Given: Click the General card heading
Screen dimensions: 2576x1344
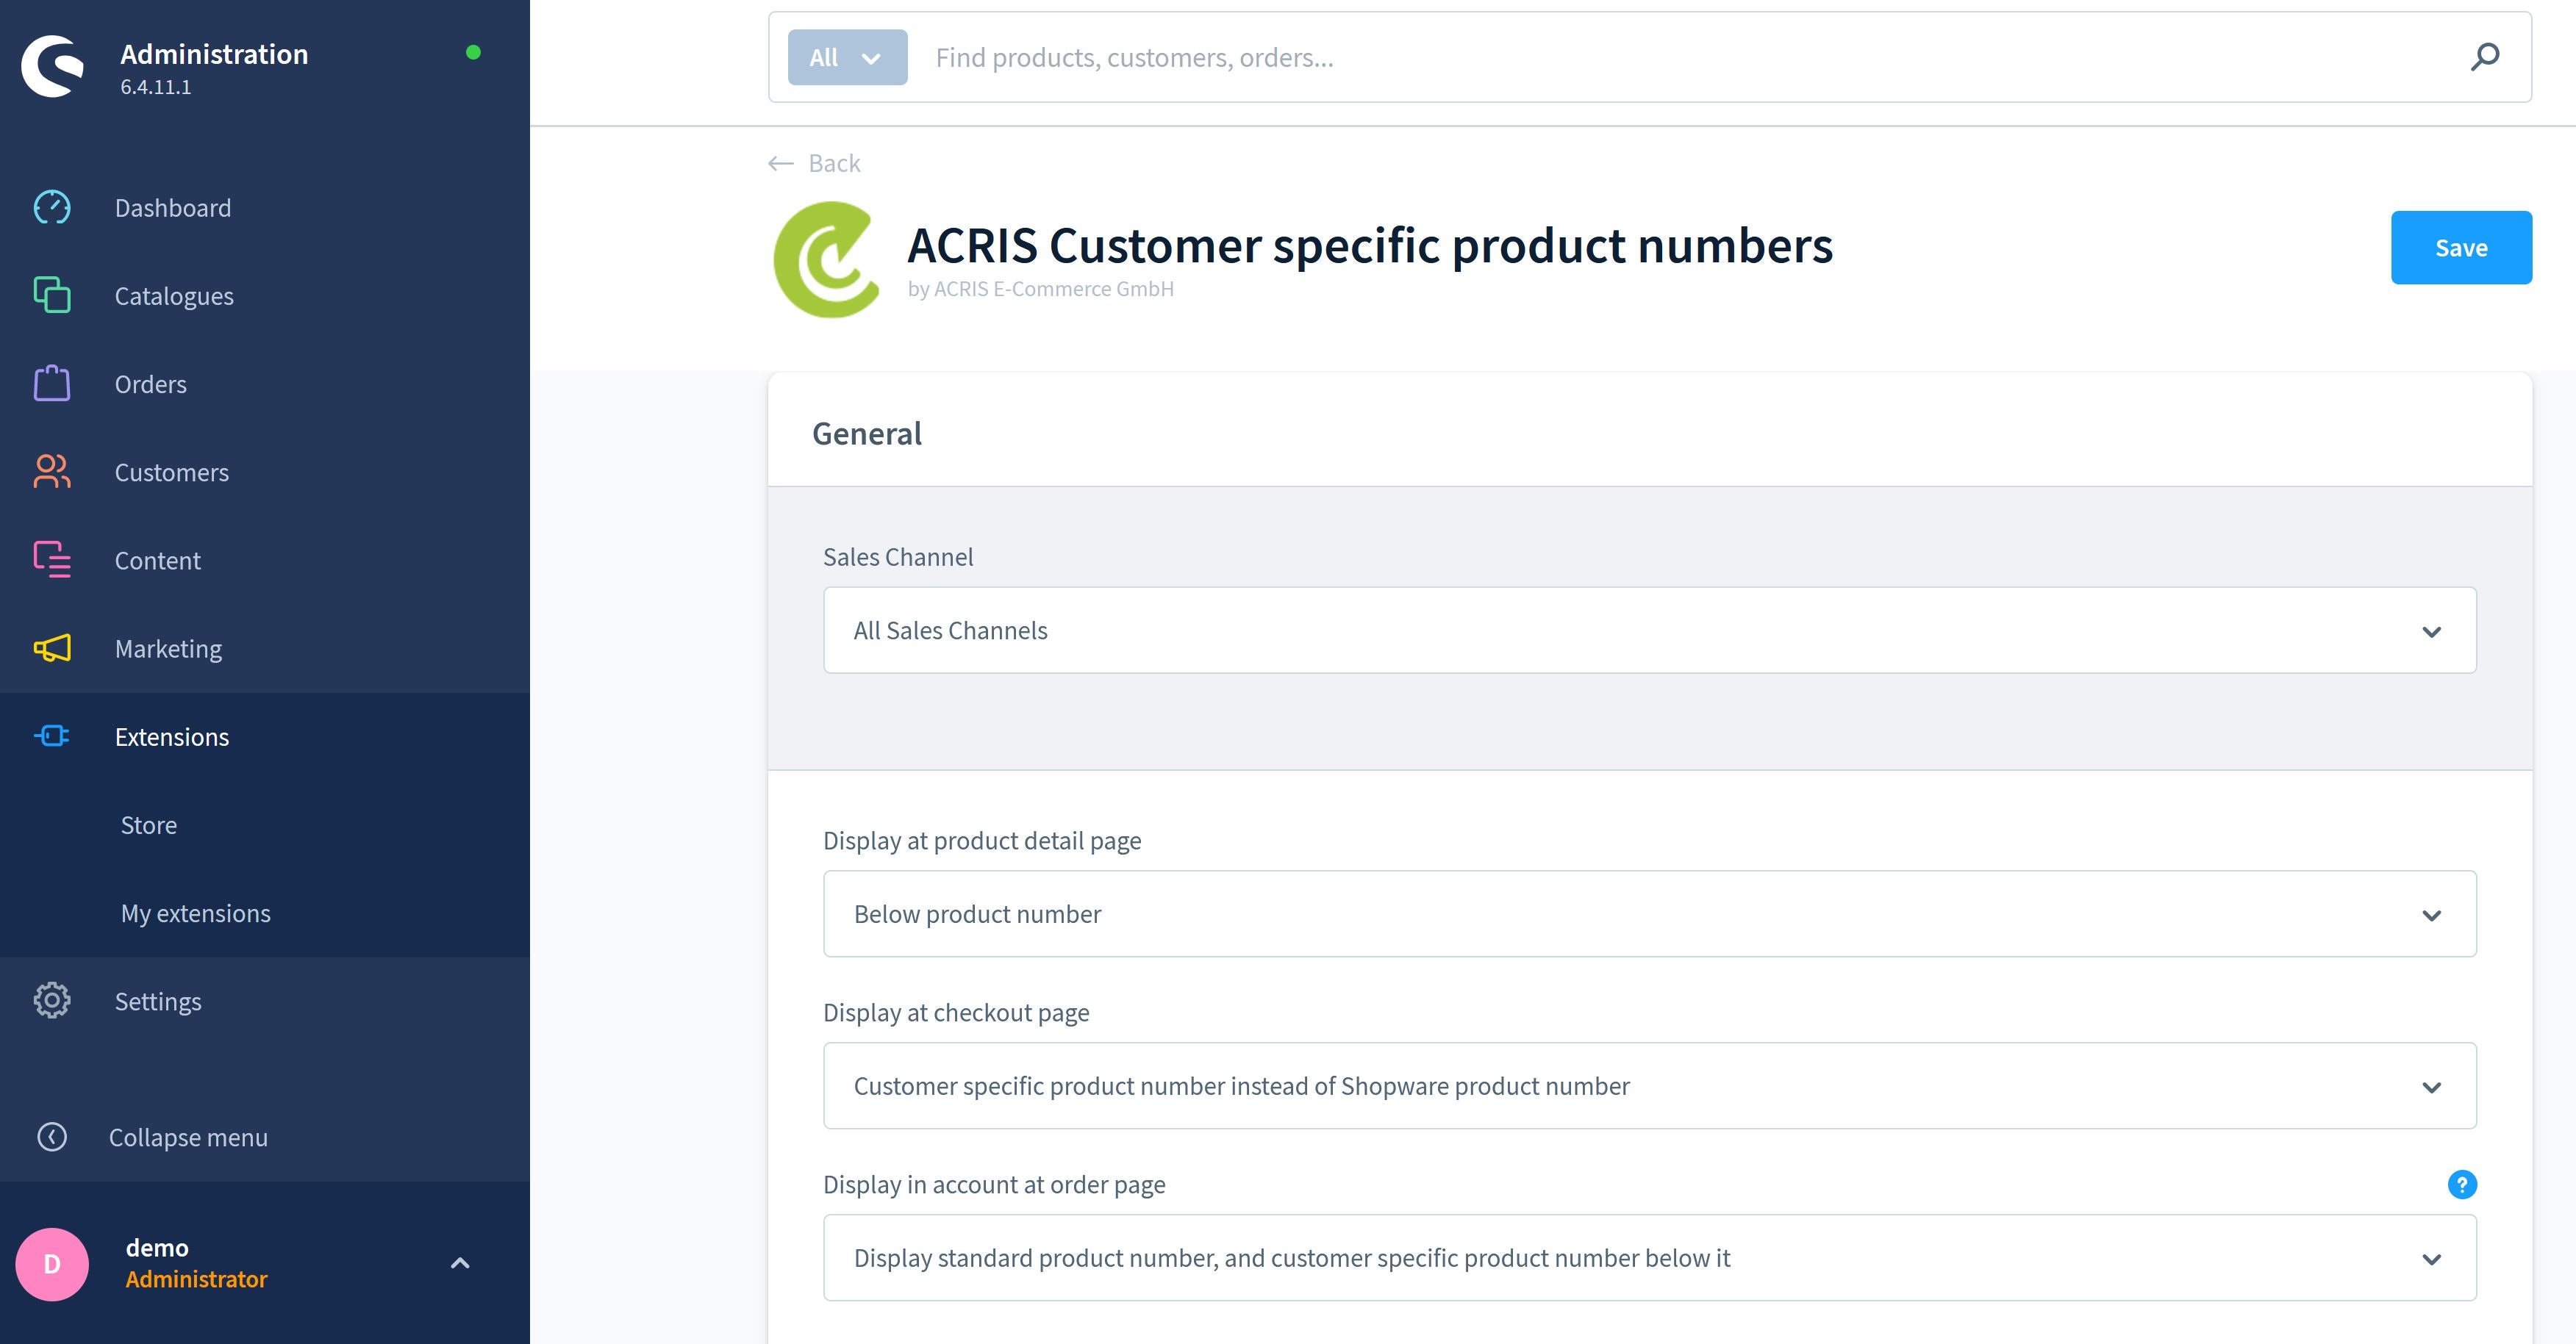Looking at the screenshot, I should (x=867, y=434).
